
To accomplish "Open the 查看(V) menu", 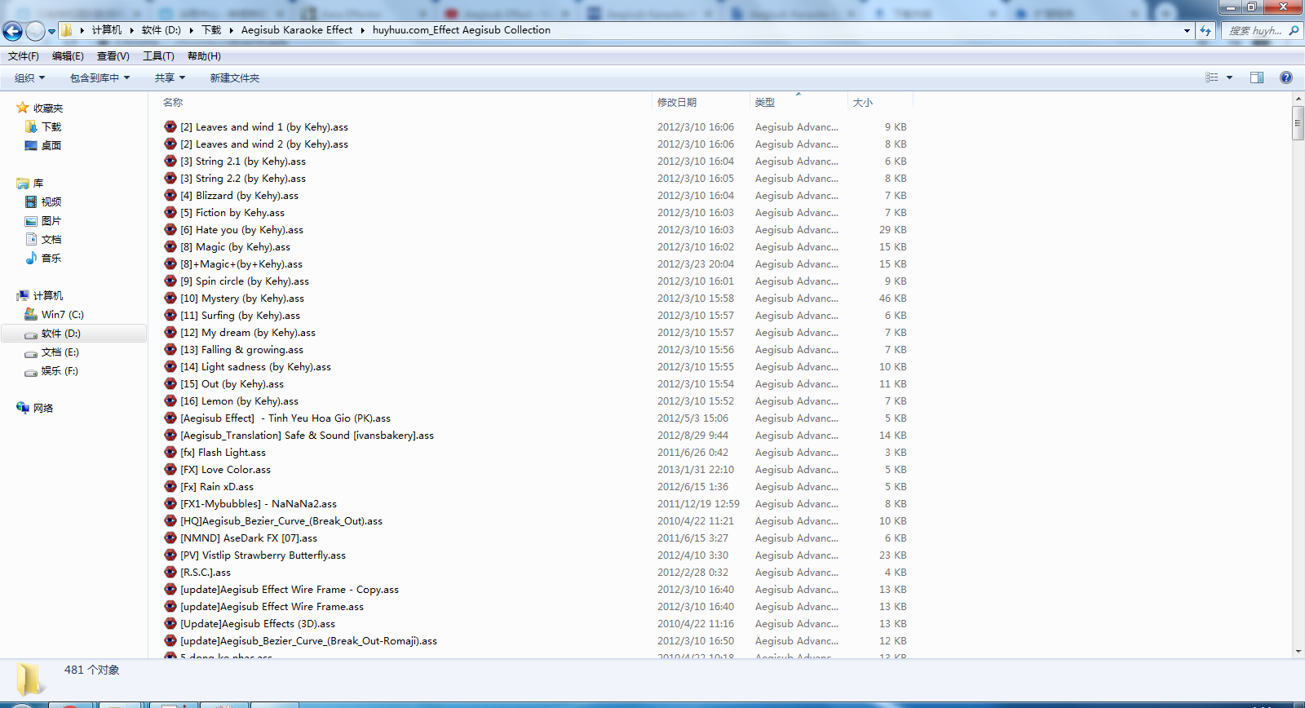I will click(x=113, y=56).
